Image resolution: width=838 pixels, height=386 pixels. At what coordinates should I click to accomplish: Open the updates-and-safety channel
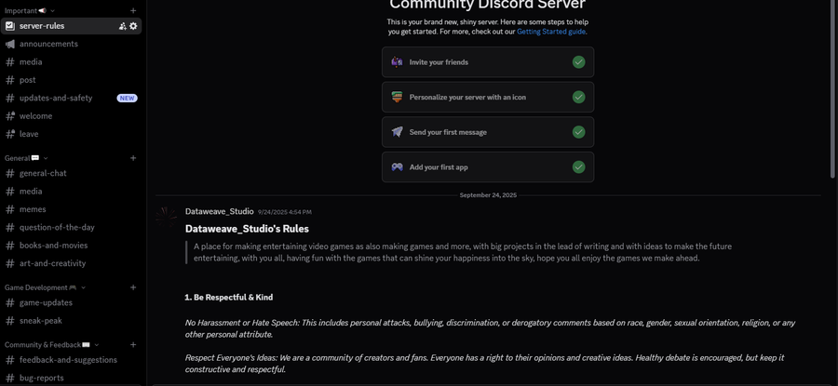pyautogui.click(x=56, y=98)
